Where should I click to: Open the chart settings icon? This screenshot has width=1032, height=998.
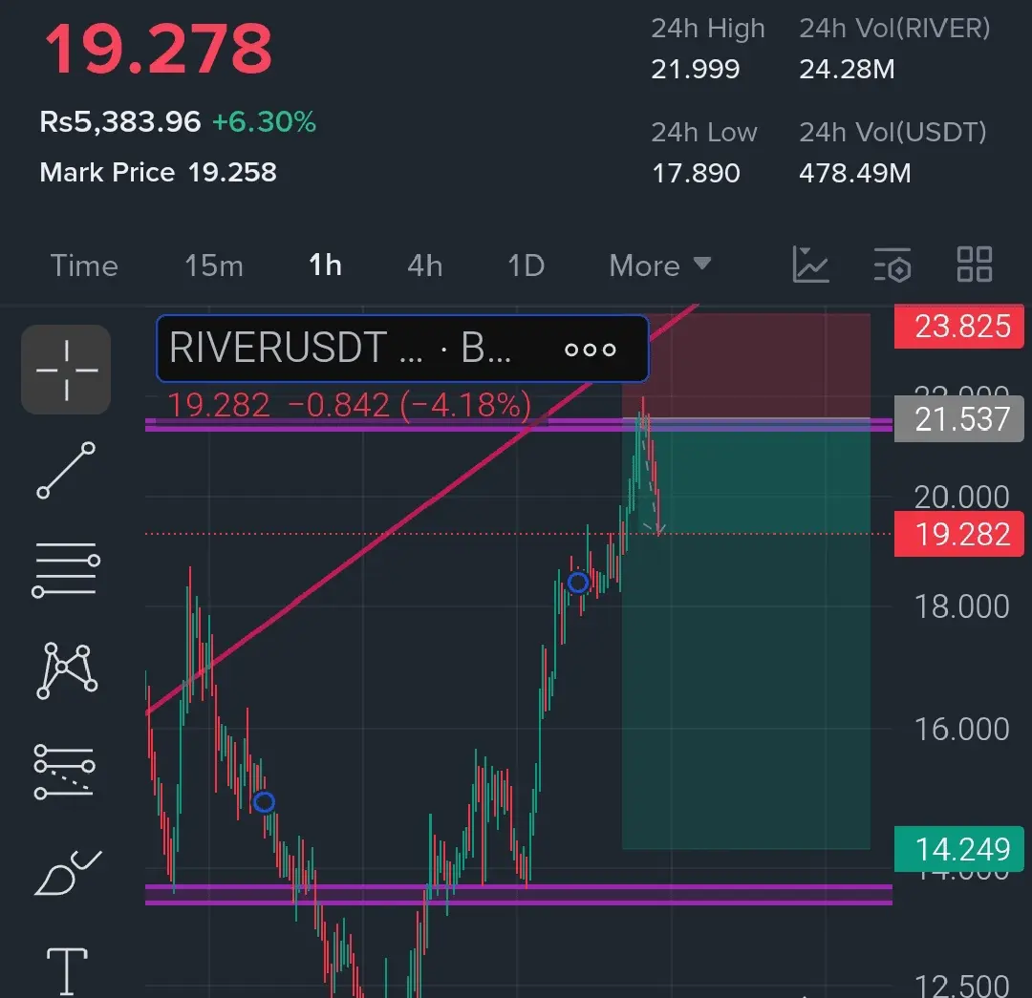[892, 265]
